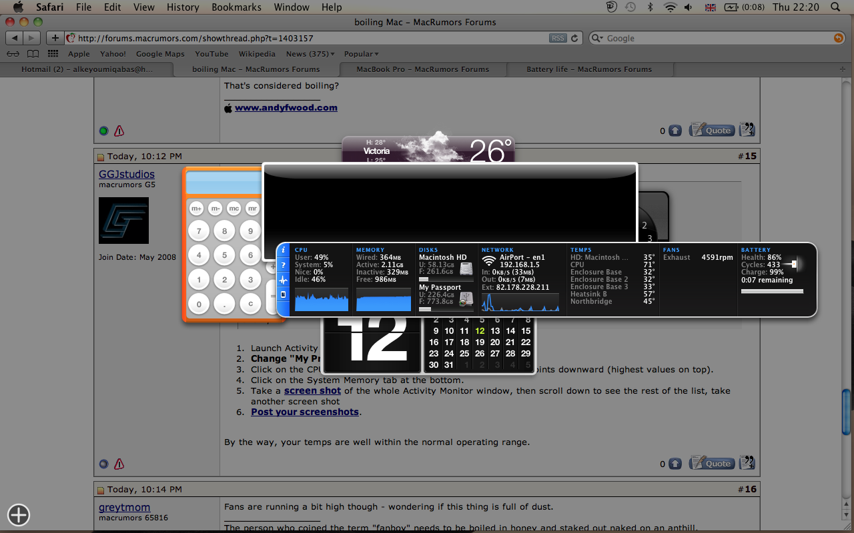Click the My Passport USB drive icon

coord(466,300)
